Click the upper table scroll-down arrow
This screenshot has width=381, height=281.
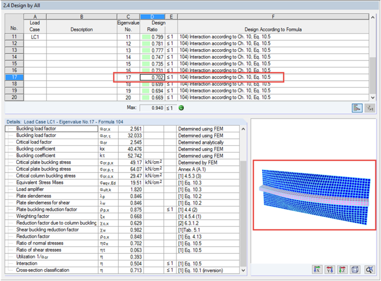click(372, 97)
